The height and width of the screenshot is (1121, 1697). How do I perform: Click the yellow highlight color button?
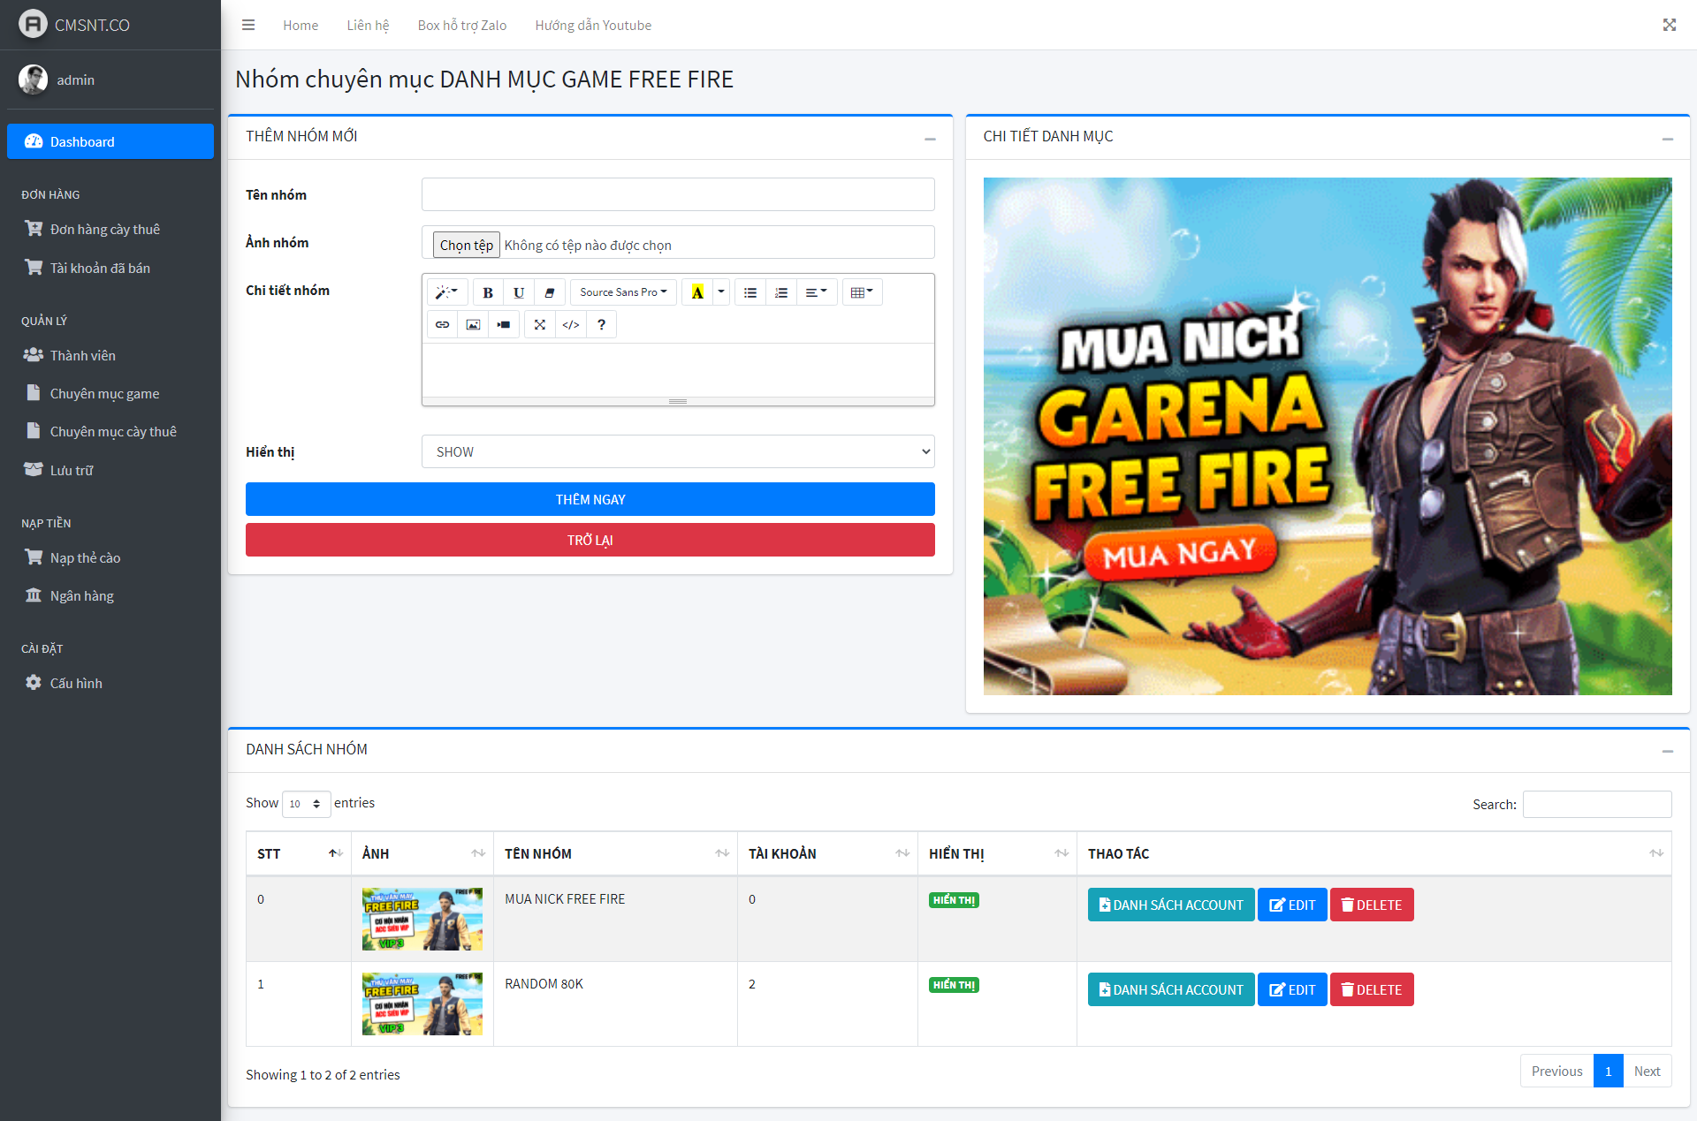[x=697, y=292]
